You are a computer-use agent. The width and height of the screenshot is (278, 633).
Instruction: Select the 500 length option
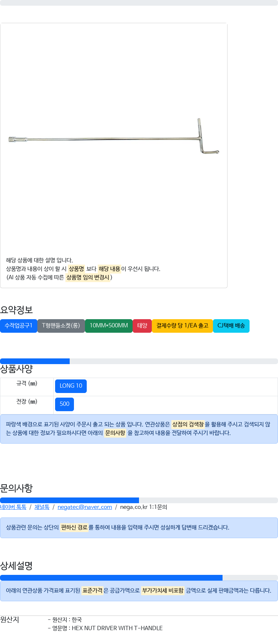64,404
